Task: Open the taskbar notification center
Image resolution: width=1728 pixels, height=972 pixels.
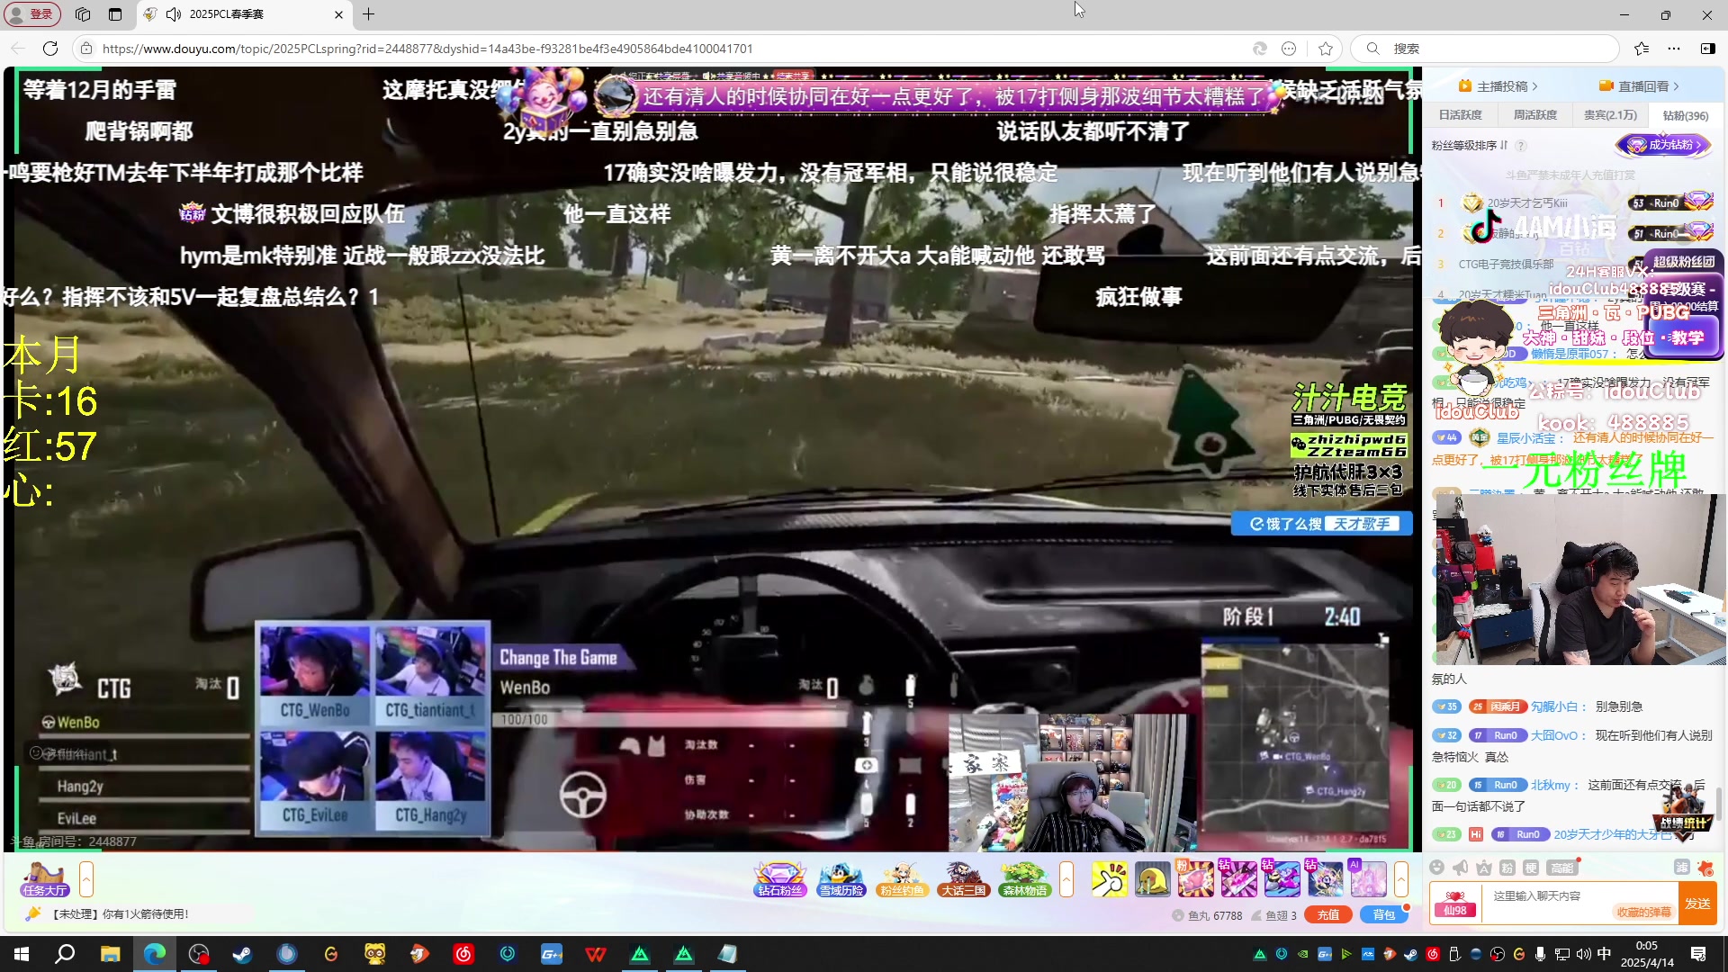Action: 1698,954
